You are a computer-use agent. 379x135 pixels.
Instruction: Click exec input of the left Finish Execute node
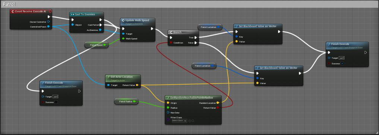click(x=43, y=91)
